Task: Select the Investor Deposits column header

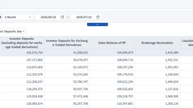Action: tap(22, 43)
